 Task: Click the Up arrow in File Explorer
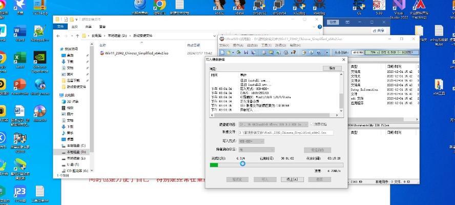point(77,36)
